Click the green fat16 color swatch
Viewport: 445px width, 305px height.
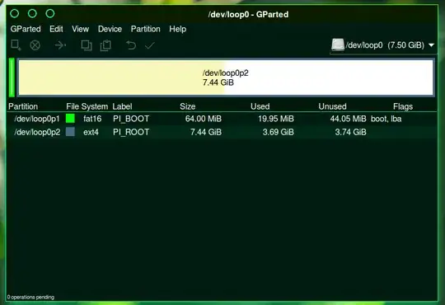[x=70, y=119]
